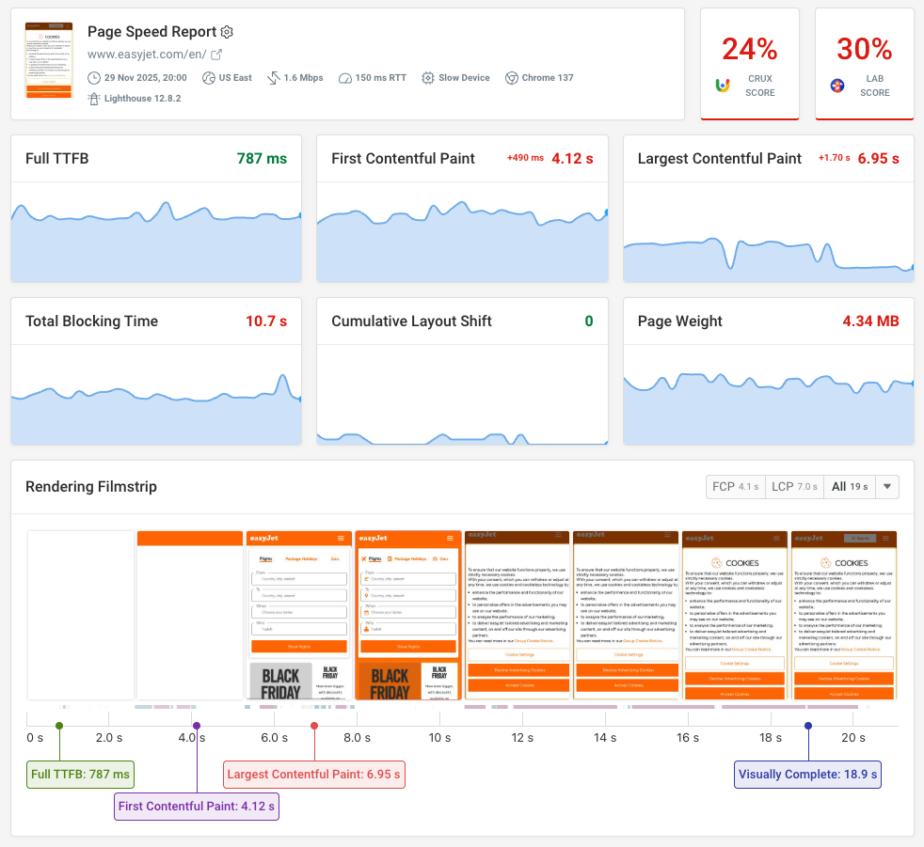The image size is (924, 847).
Task: Click the green Full TTFB timeline marker
Action: [59, 725]
